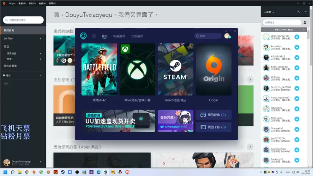Join game of friend OrangeYa0

coord(297,129)
